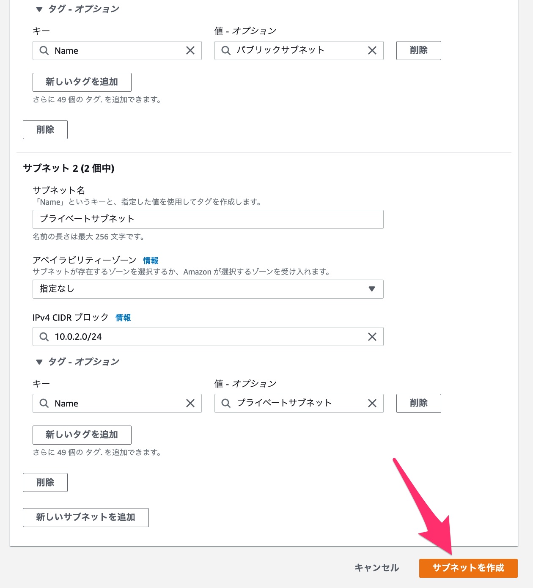533x588 pixels.
Task: Open the アベイラビリティーゾーン dropdown showing 指定なし
Action: [x=208, y=289]
